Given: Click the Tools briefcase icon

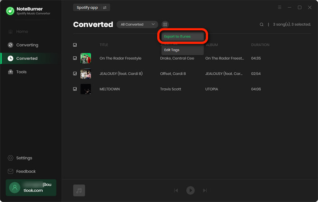Looking at the screenshot, I should point(10,72).
